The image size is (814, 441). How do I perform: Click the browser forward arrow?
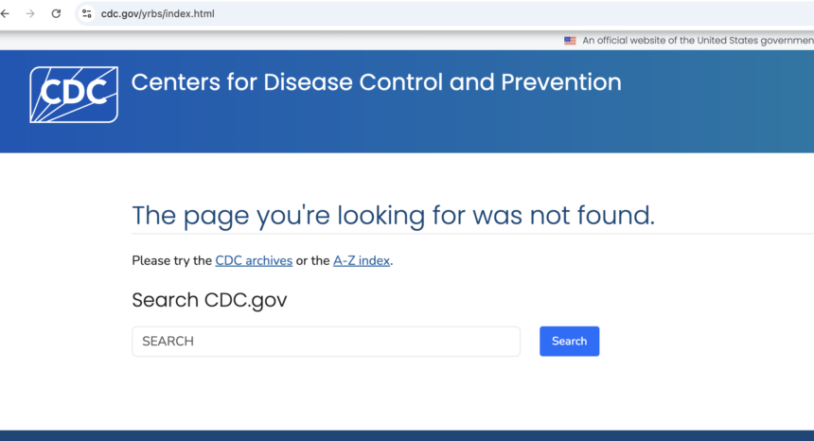tap(30, 13)
